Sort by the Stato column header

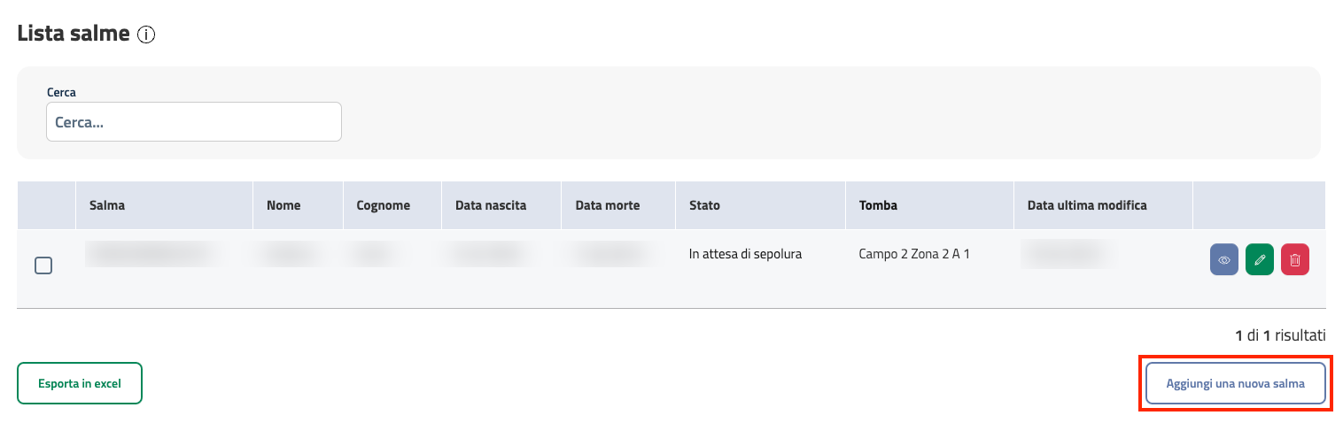(704, 205)
